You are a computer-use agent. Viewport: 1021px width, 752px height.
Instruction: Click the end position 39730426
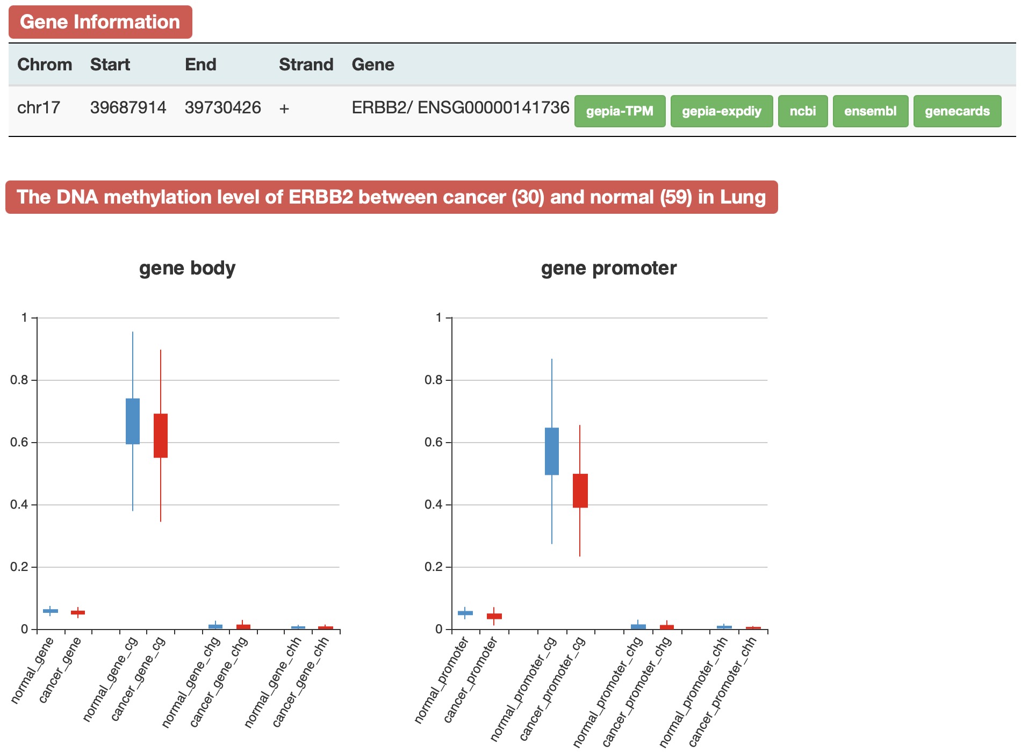(x=223, y=107)
